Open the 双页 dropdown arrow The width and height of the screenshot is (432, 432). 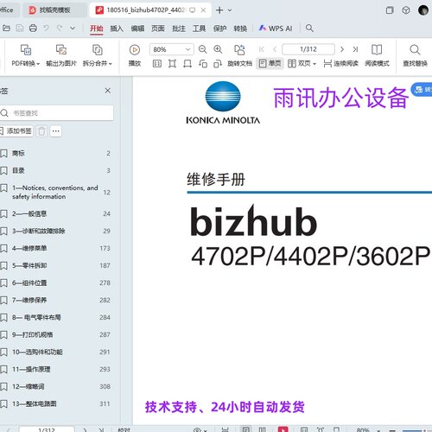click(314, 64)
